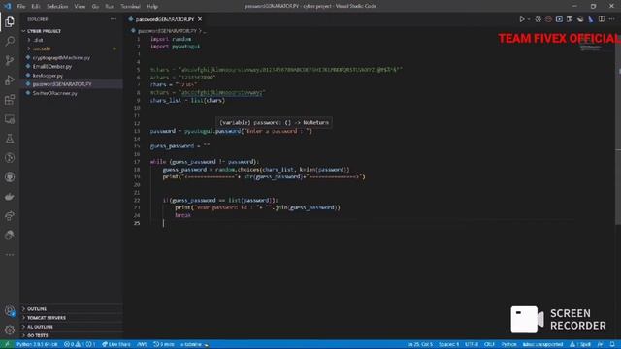Open the Live Share activity bar view

tap(10, 215)
